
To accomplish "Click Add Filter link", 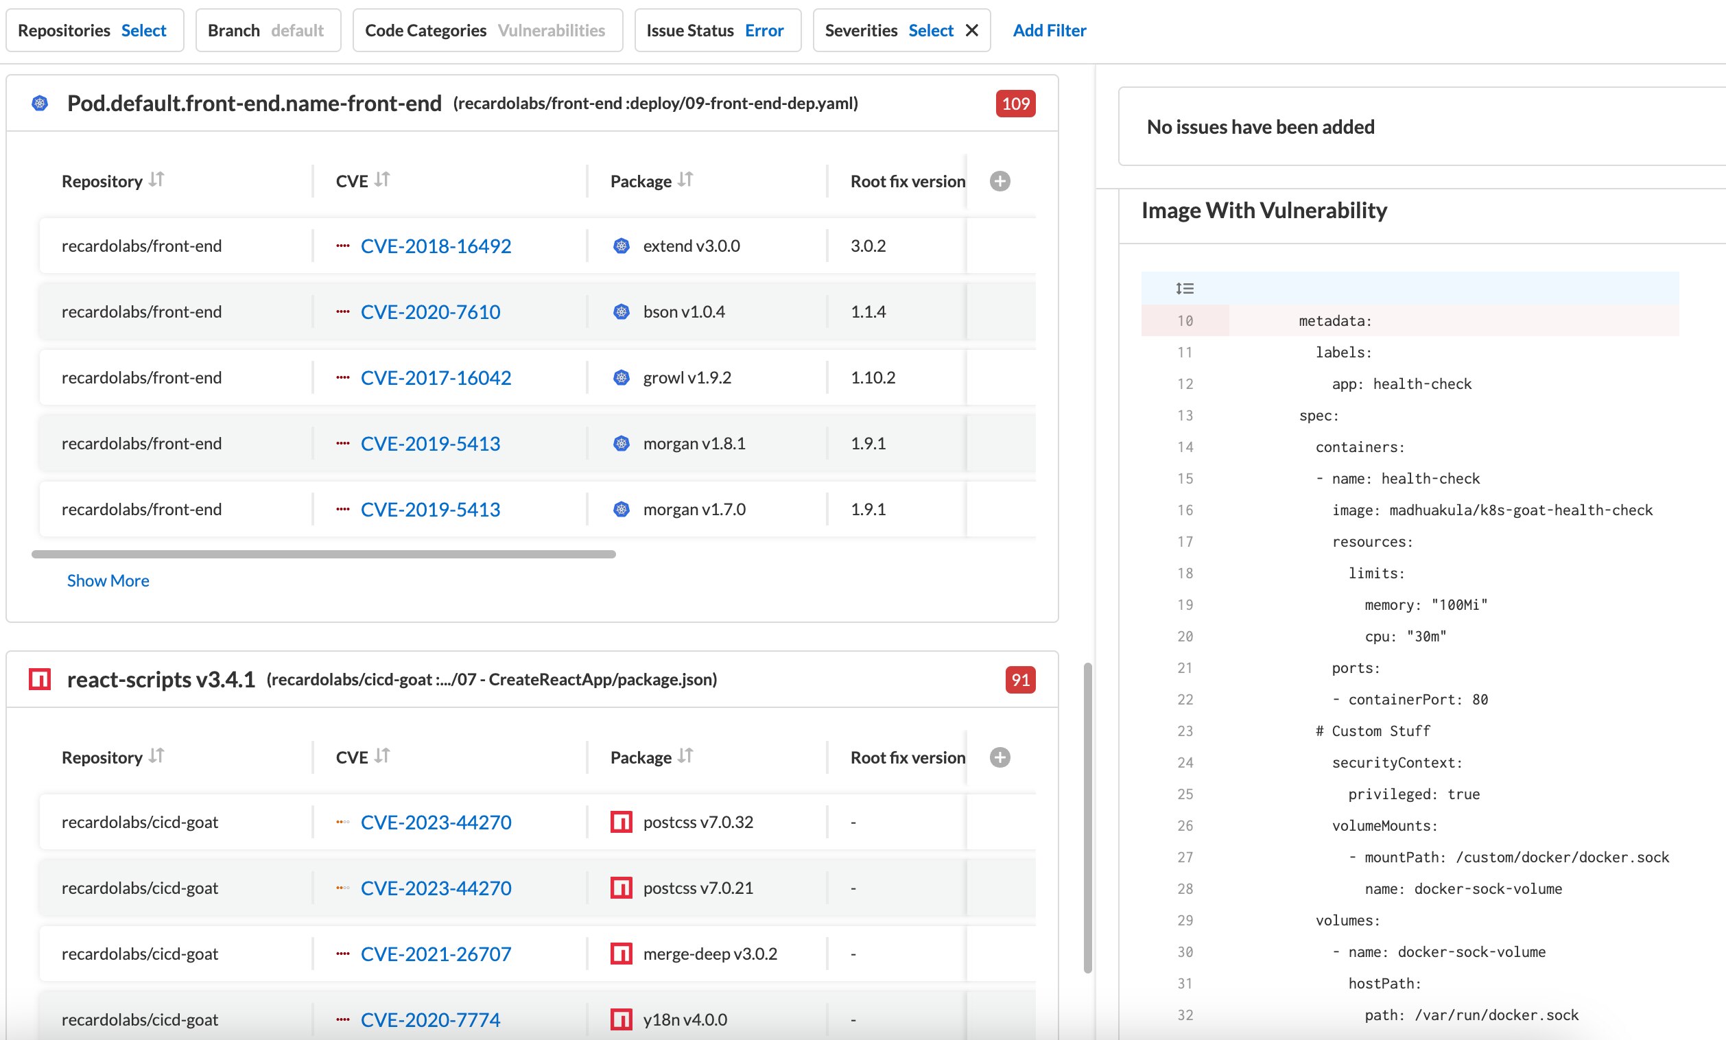I will point(1049,30).
